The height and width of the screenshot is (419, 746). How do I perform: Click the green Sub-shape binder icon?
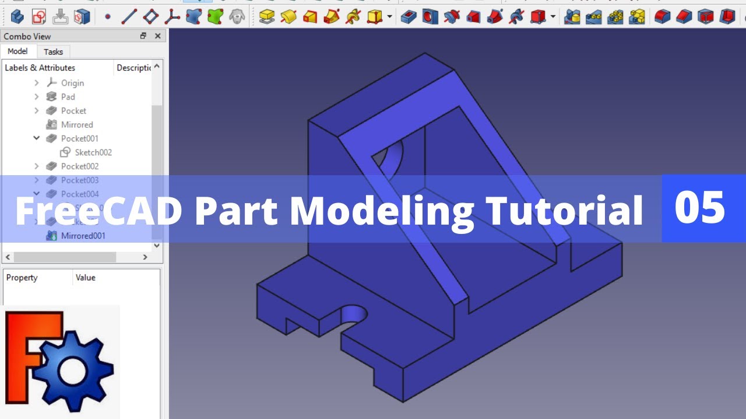pyautogui.click(x=215, y=16)
